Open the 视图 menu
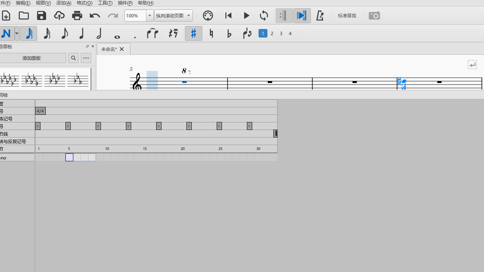Image resolution: width=484 pixels, height=272 pixels. coord(43,3)
